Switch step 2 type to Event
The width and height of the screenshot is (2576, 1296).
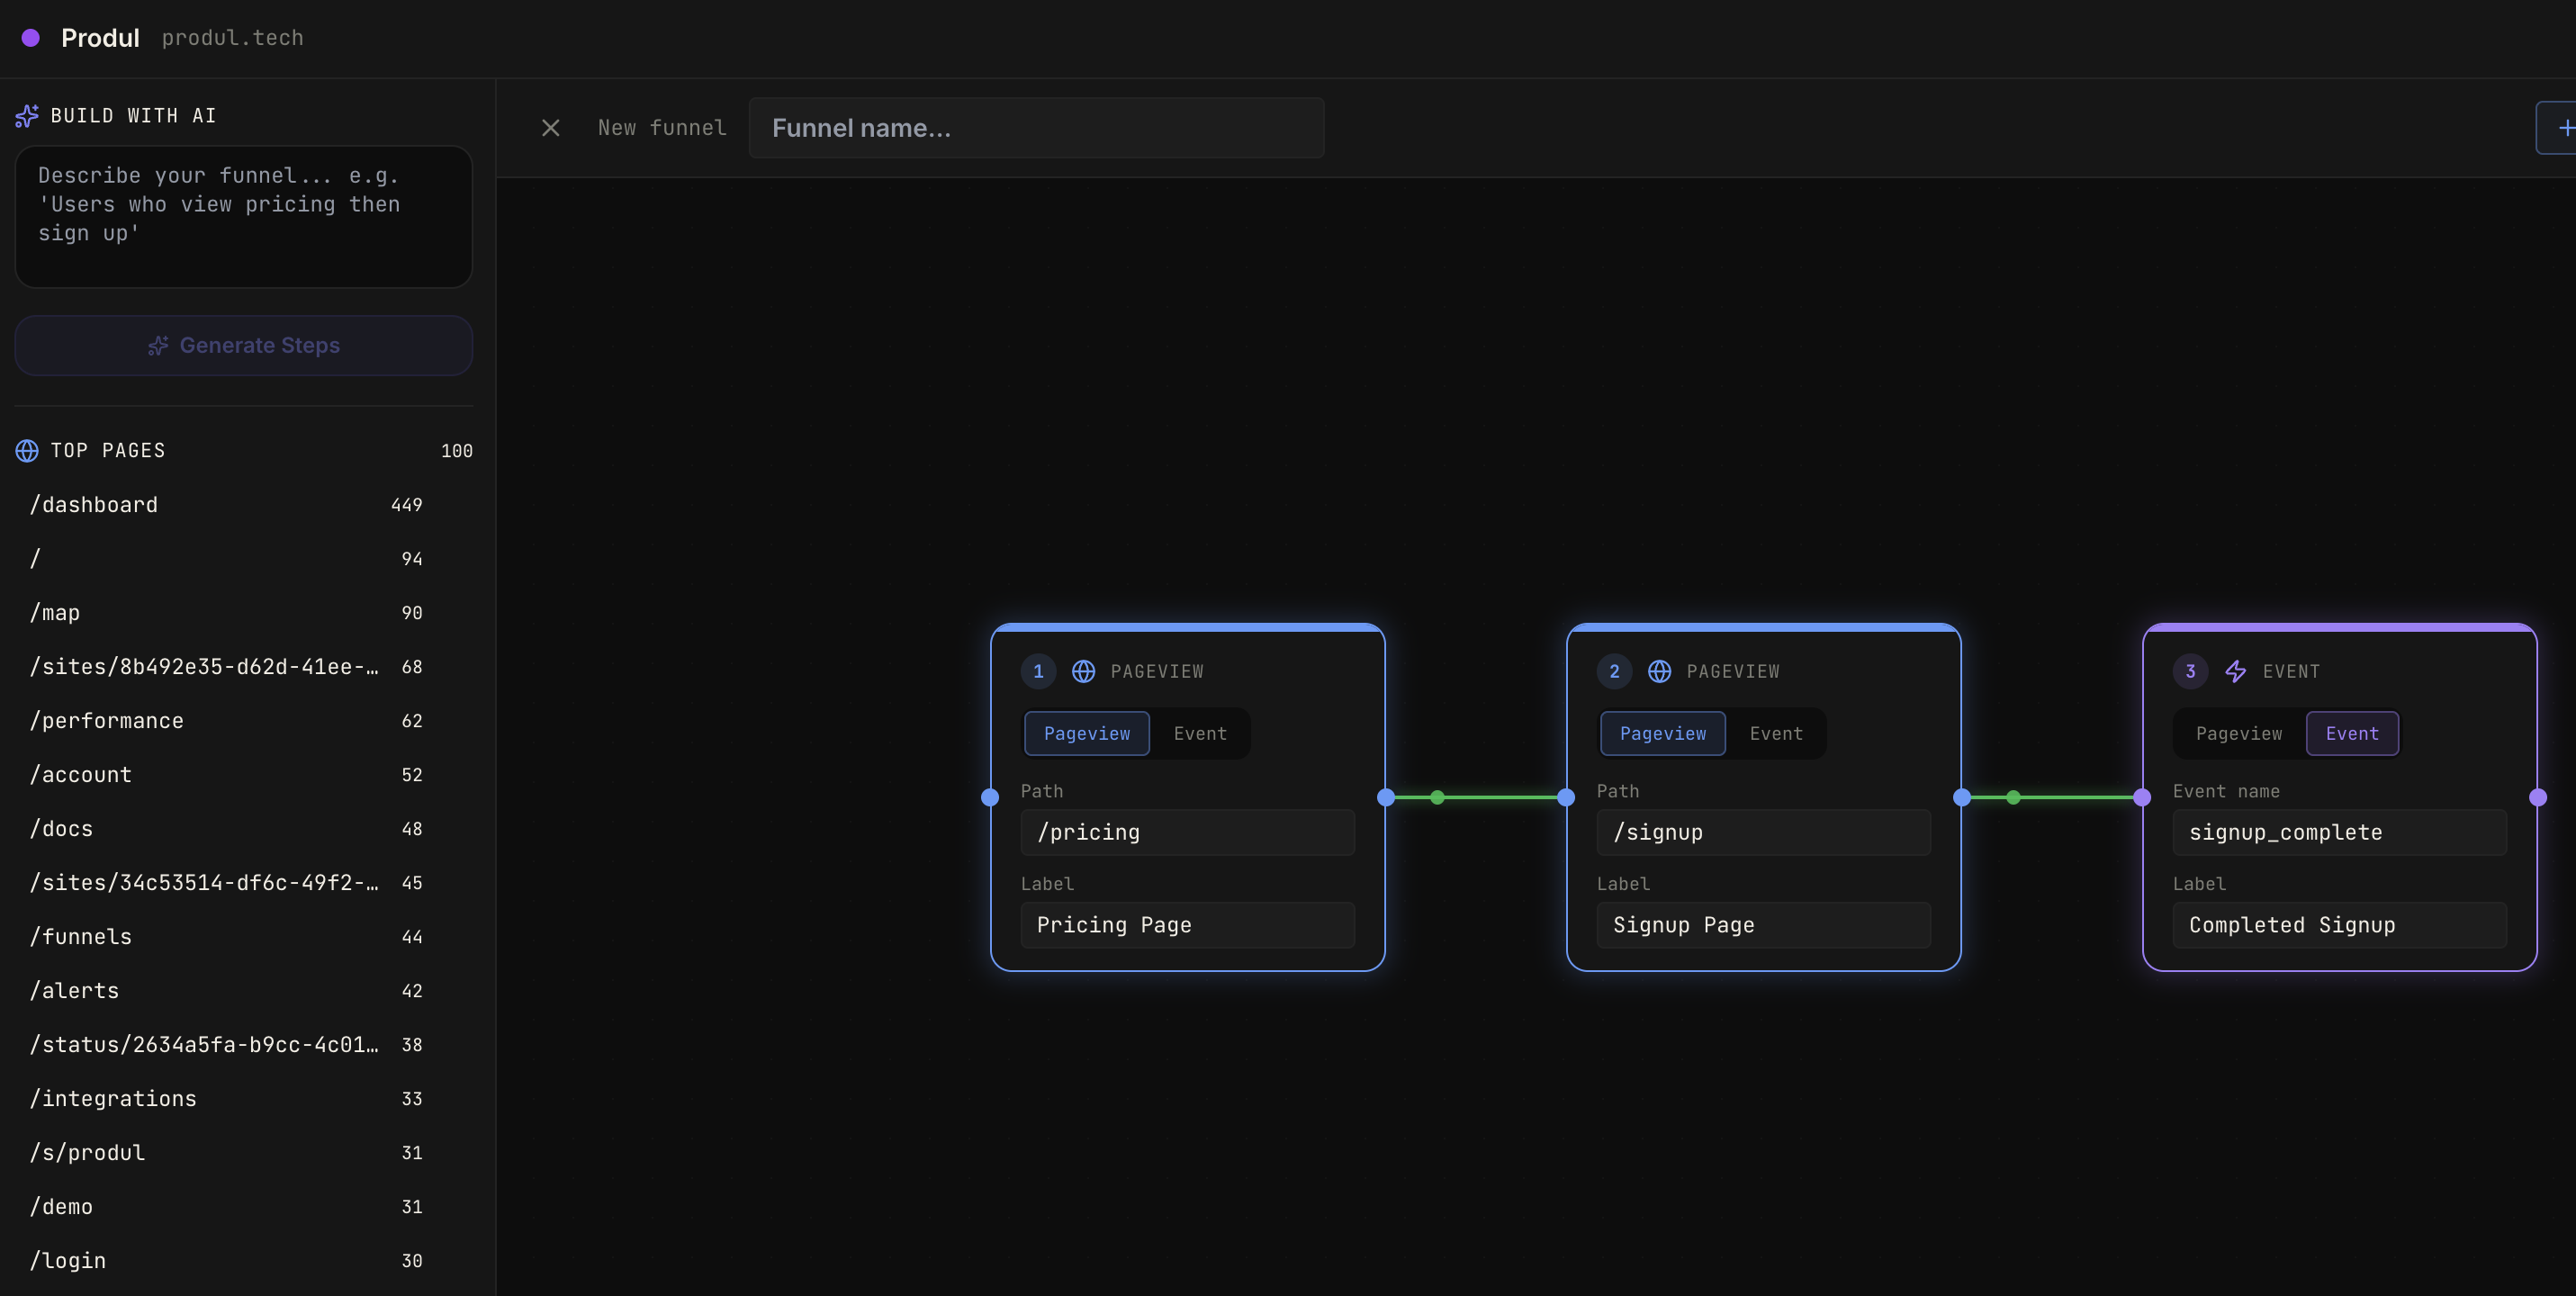[x=1775, y=734]
